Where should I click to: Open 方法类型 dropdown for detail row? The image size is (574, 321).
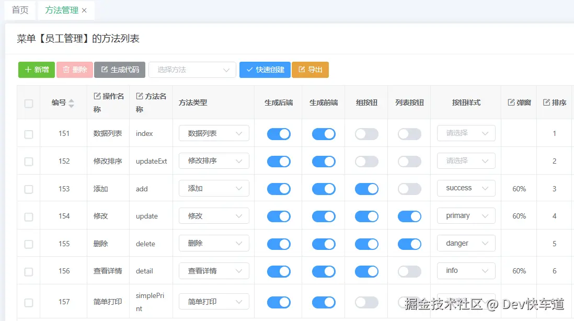click(x=214, y=271)
